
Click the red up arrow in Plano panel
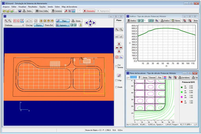pos(119,44)
